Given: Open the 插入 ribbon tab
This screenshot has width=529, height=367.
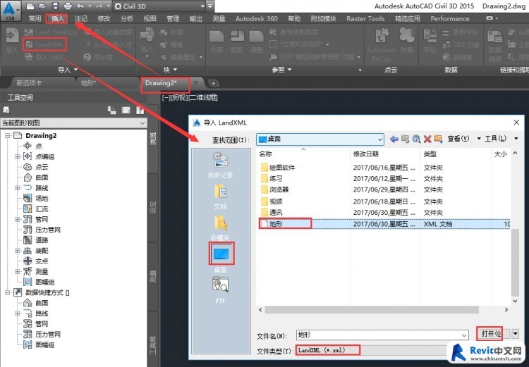Looking at the screenshot, I should coord(57,18).
